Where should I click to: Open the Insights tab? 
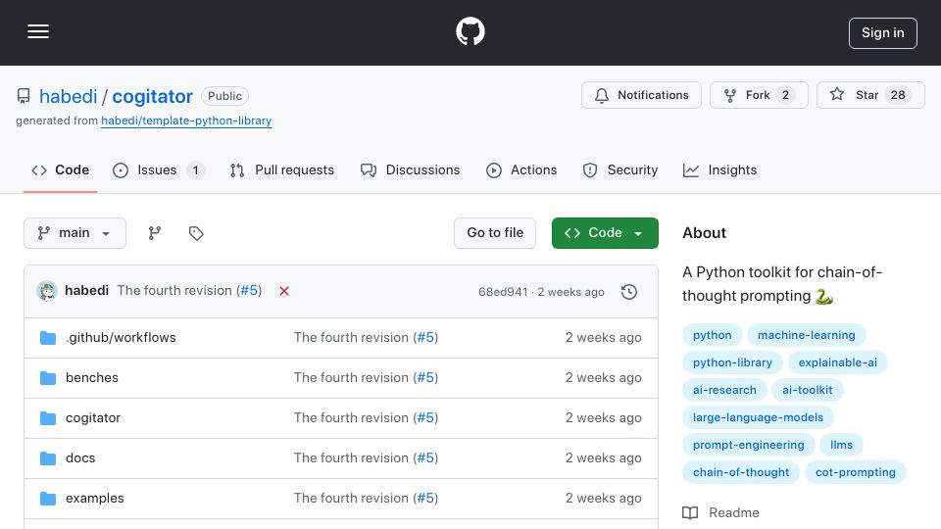719,170
